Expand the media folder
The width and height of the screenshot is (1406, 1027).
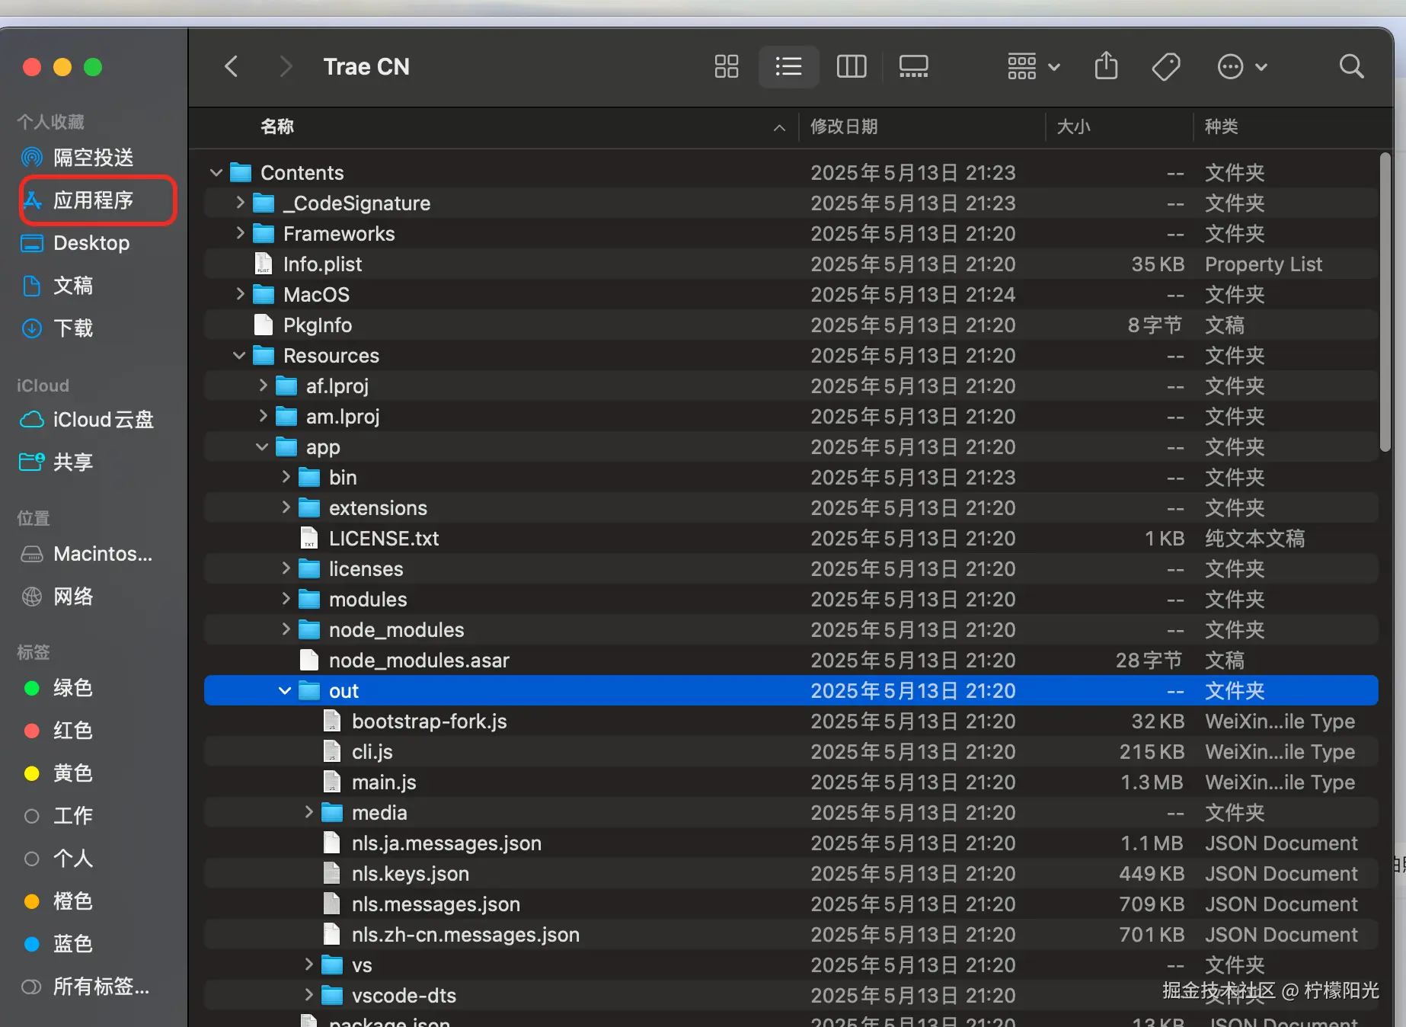tap(308, 812)
